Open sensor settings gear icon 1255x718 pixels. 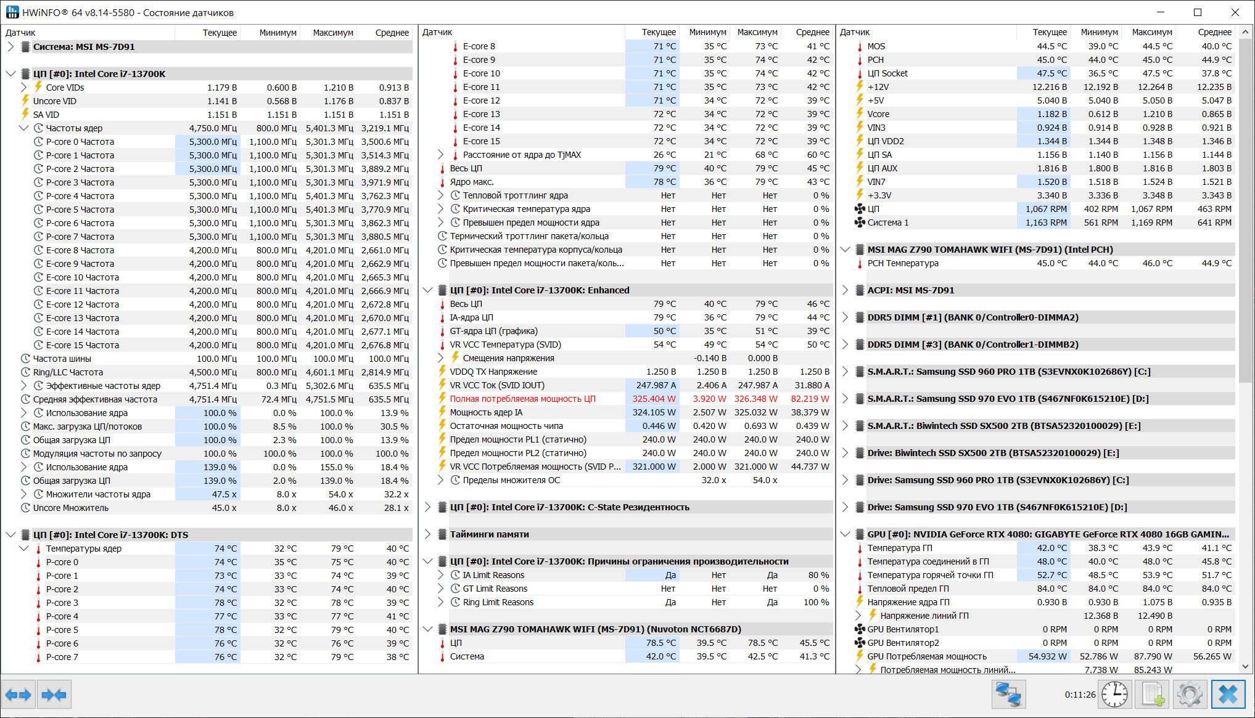(x=1189, y=695)
